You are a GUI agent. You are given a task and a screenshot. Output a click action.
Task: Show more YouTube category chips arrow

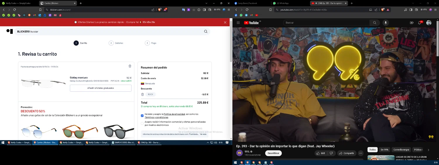click(x=428, y=150)
